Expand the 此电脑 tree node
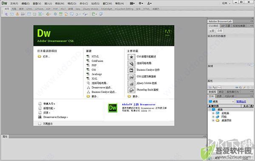 tap(213, 113)
